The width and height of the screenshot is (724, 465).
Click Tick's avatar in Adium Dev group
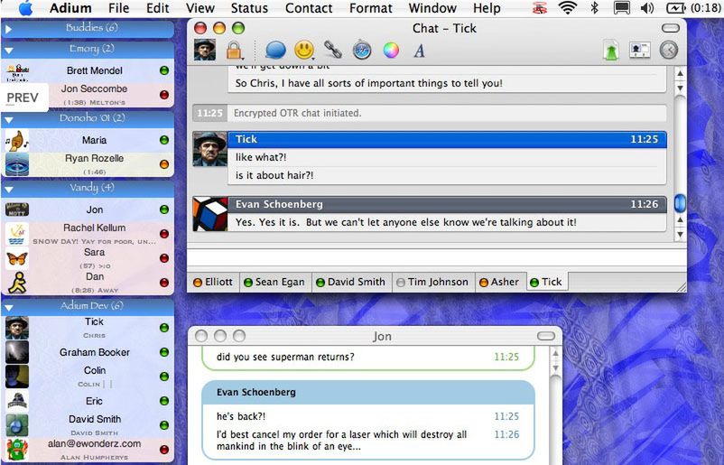point(17,328)
